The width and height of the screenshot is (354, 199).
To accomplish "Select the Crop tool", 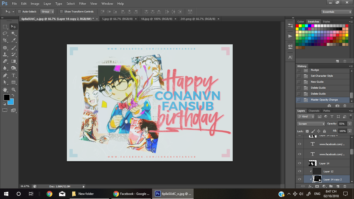I will pos(5,40).
